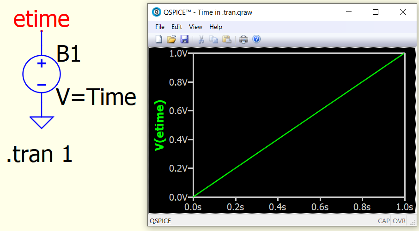
Task: Open the File menu
Action: click(x=160, y=27)
